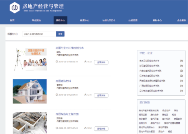Click the course name search input
Image resolution: width=188 pixels, height=134 pixels.
click(x=39, y=34)
